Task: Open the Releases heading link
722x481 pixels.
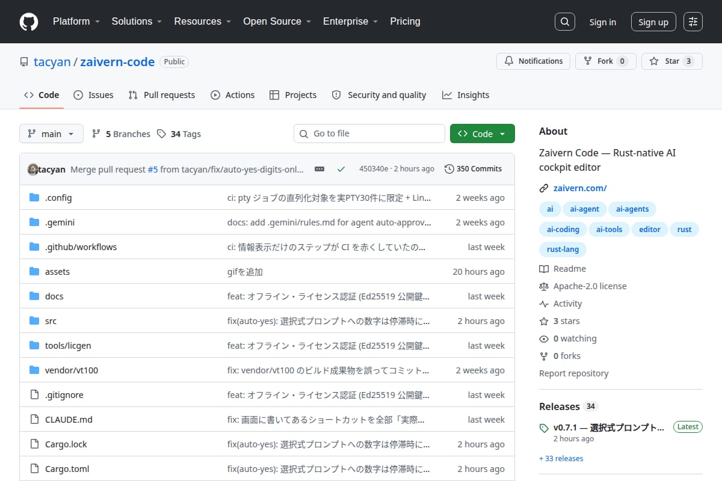Action: tap(568, 406)
